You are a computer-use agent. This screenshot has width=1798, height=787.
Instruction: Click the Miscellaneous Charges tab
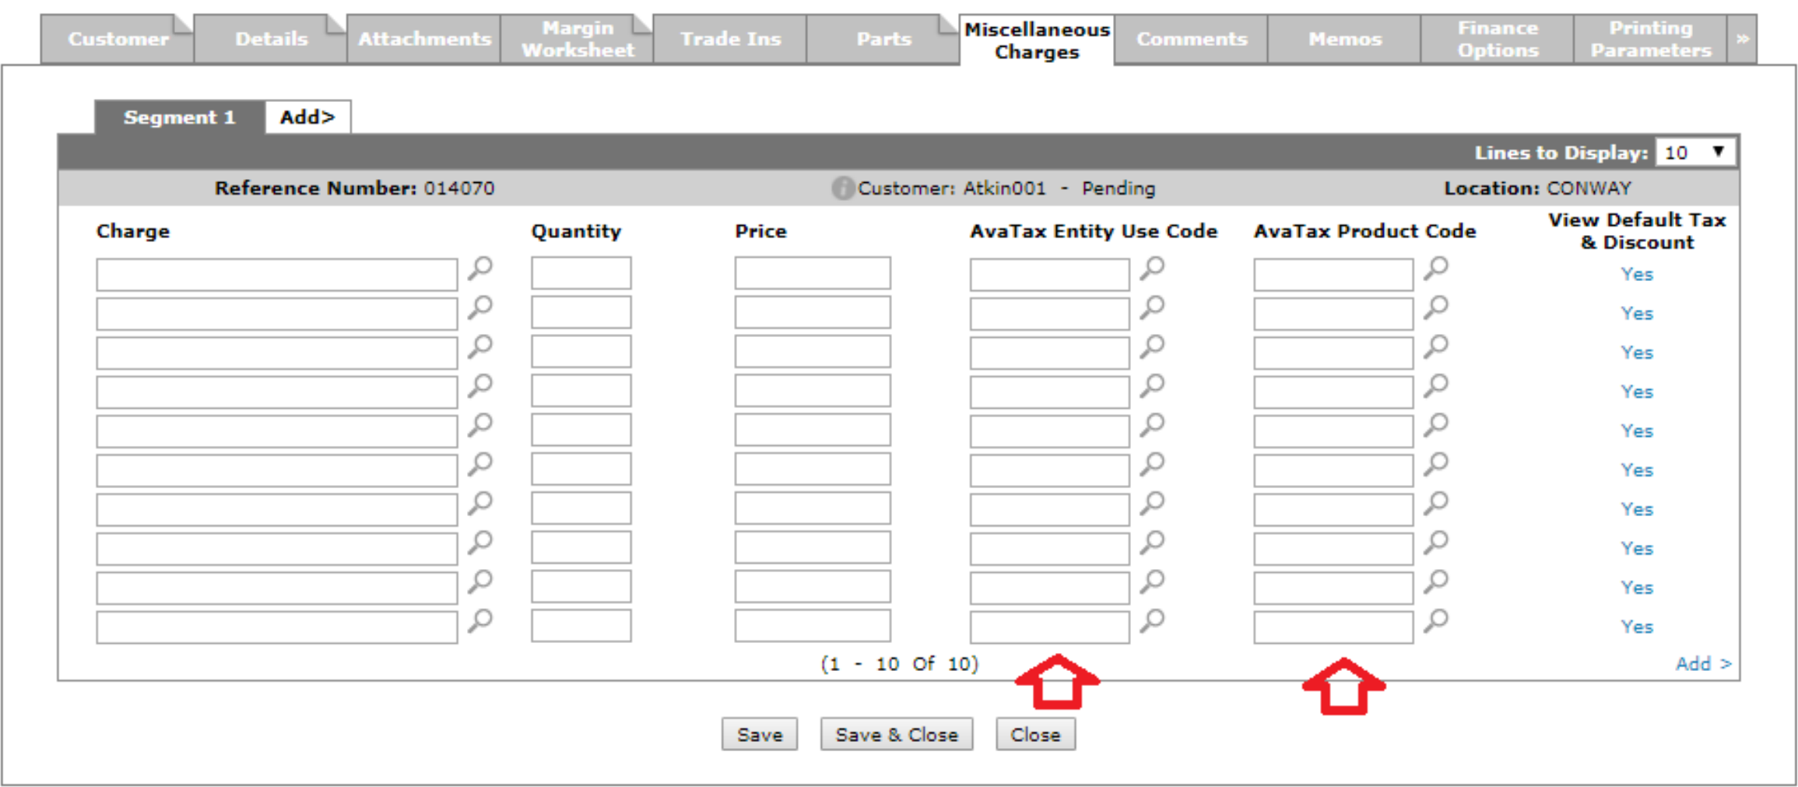click(x=1037, y=40)
